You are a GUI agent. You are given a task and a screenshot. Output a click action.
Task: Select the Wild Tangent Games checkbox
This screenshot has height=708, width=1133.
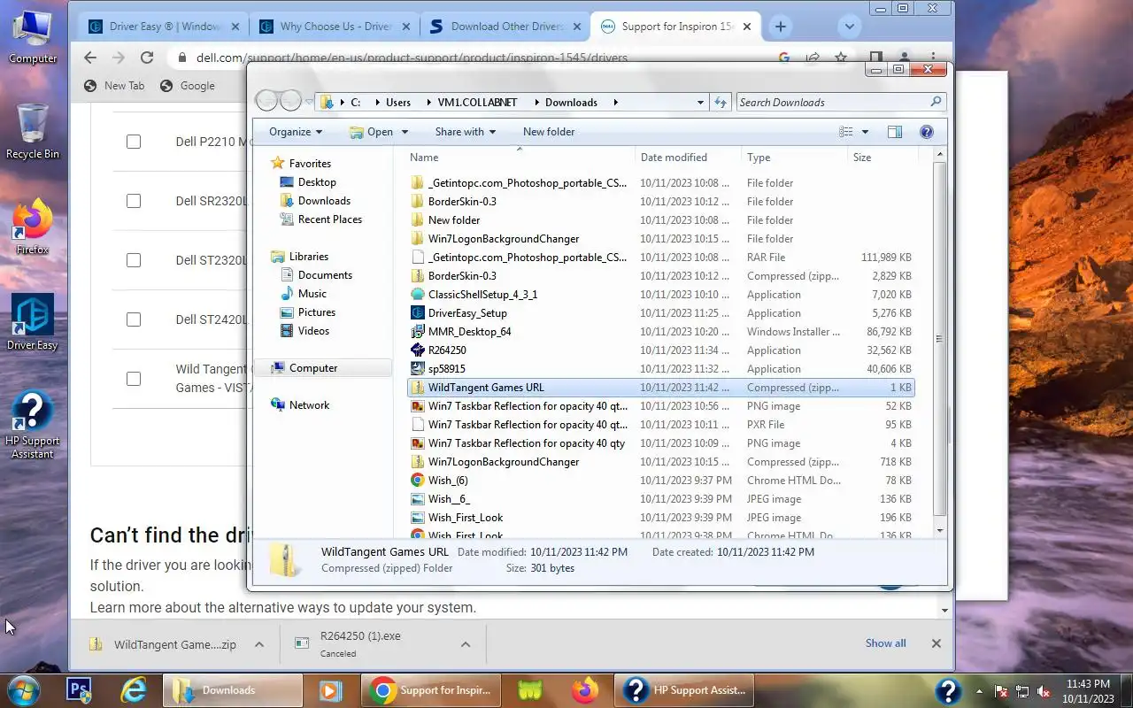pyautogui.click(x=134, y=379)
